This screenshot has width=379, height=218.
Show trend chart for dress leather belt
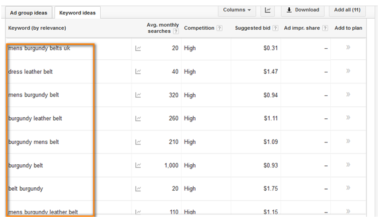click(x=138, y=72)
